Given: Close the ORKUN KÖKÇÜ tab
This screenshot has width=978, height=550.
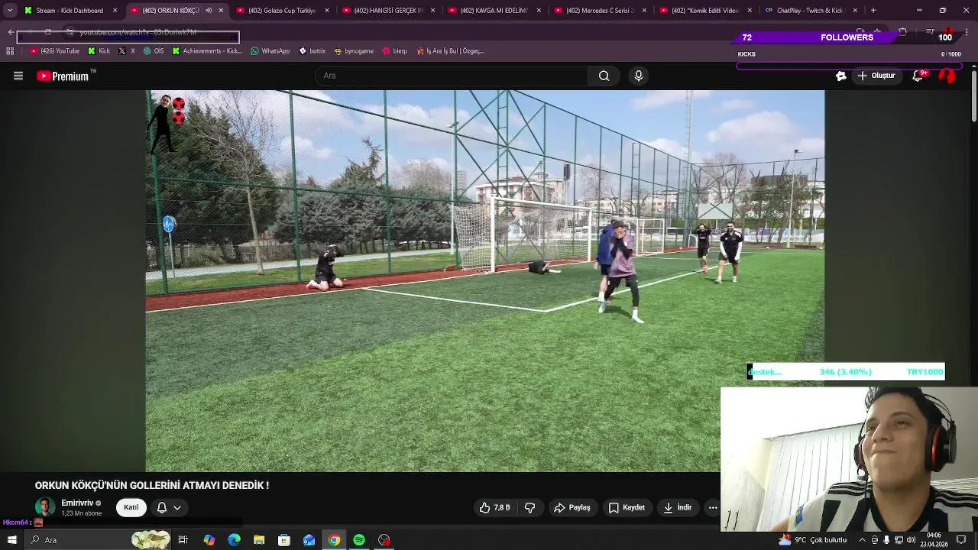Looking at the screenshot, I should point(221,11).
